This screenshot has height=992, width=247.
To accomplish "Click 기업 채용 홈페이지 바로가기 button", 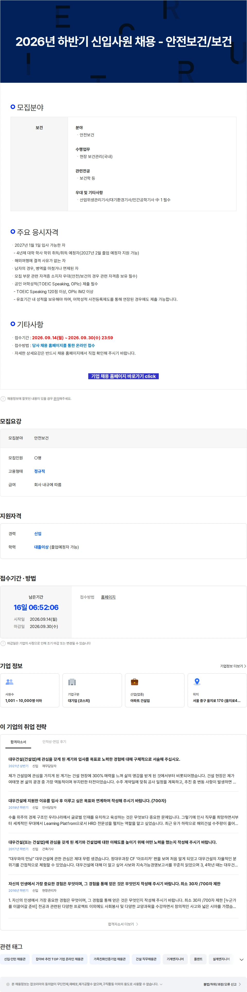I will coord(123,376).
